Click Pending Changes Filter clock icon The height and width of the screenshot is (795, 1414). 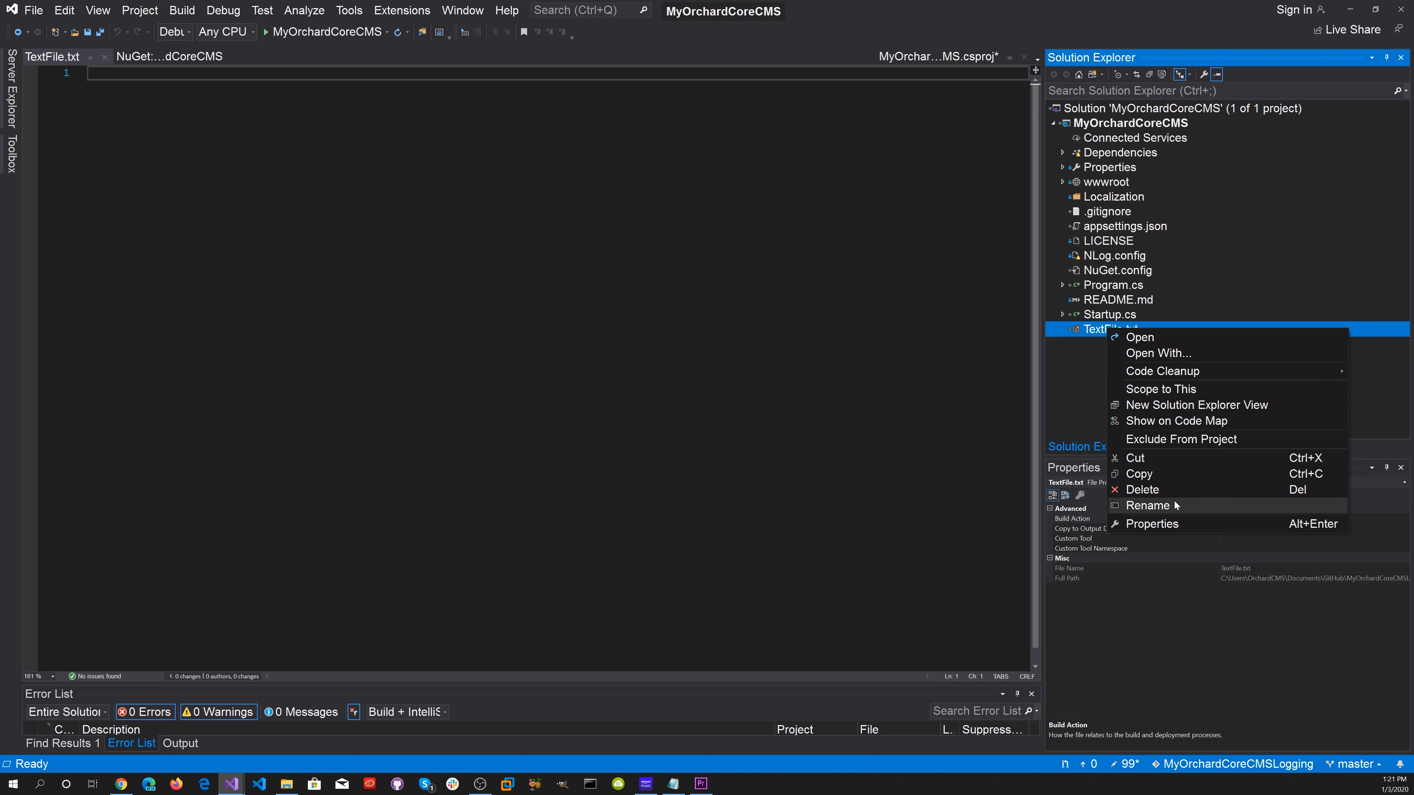(1118, 74)
